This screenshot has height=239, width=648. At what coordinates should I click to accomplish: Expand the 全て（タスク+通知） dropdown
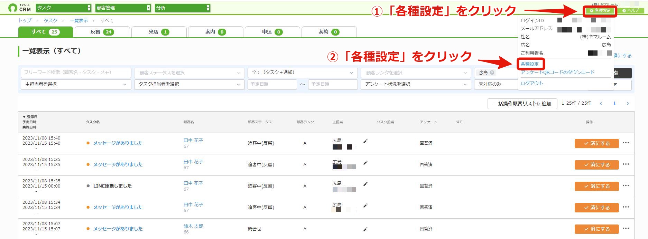pyautogui.click(x=303, y=73)
